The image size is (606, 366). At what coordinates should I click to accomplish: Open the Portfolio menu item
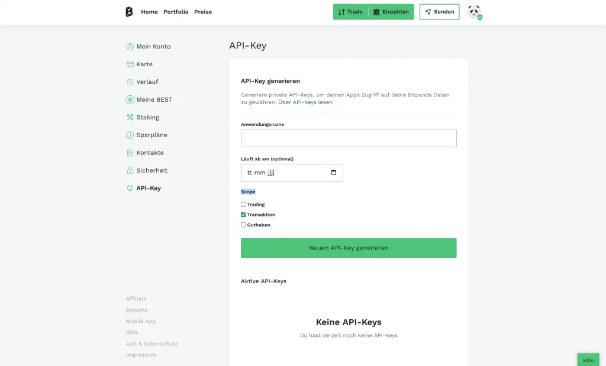click(x=176, y=12)
